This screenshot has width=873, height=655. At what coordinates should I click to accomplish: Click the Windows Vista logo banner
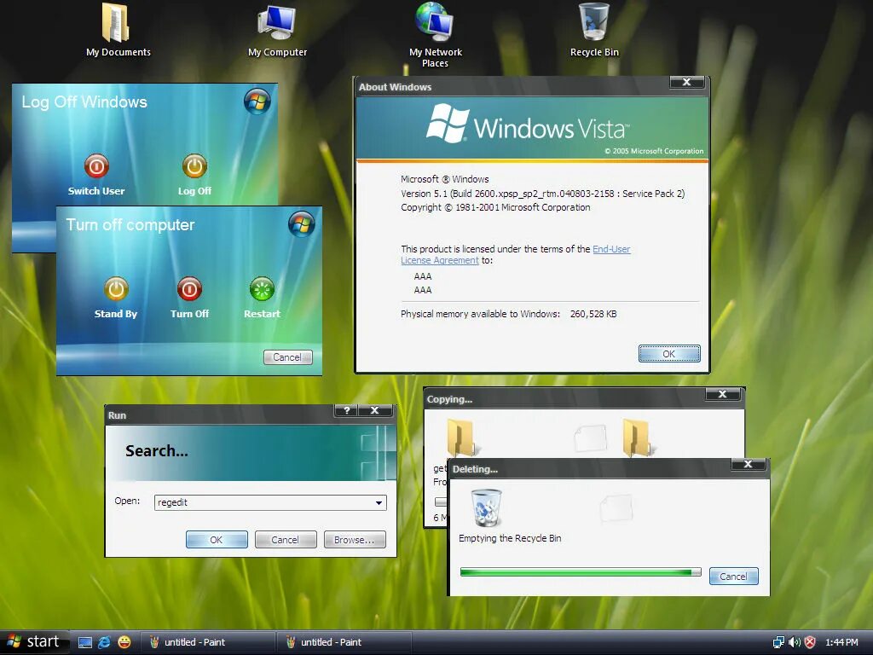(x=532, y=128)
